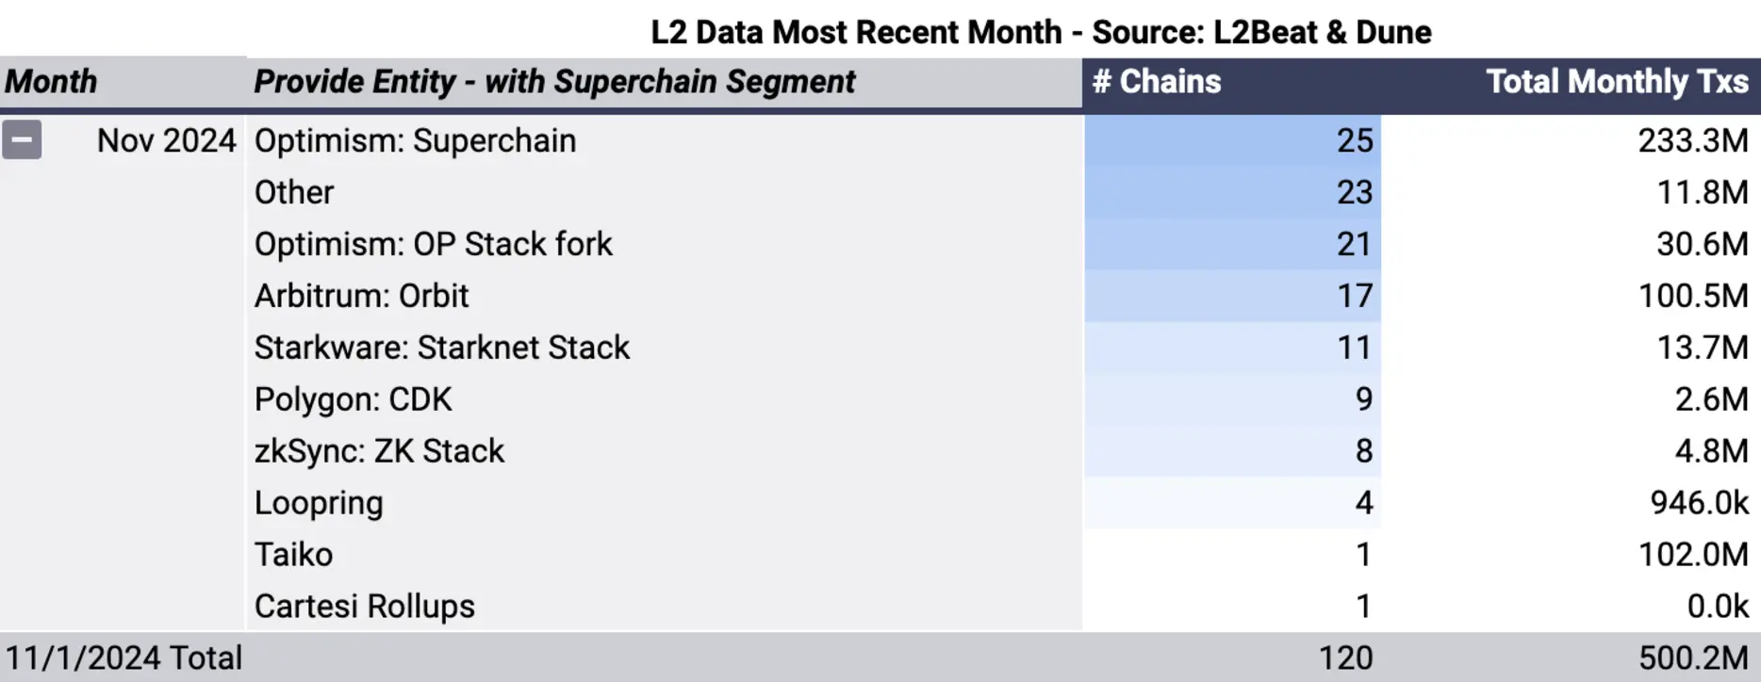
Task: Click the 500.2M total transactions cell
Action: 1693,658
